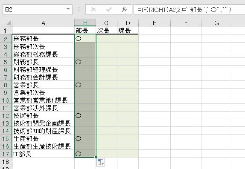
Task: Select column E header
Action: (x=155, y=23)
